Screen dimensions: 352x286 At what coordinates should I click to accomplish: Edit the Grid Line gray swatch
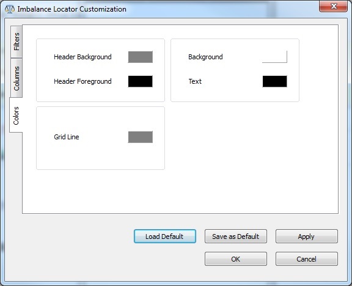tap(141, 137)
